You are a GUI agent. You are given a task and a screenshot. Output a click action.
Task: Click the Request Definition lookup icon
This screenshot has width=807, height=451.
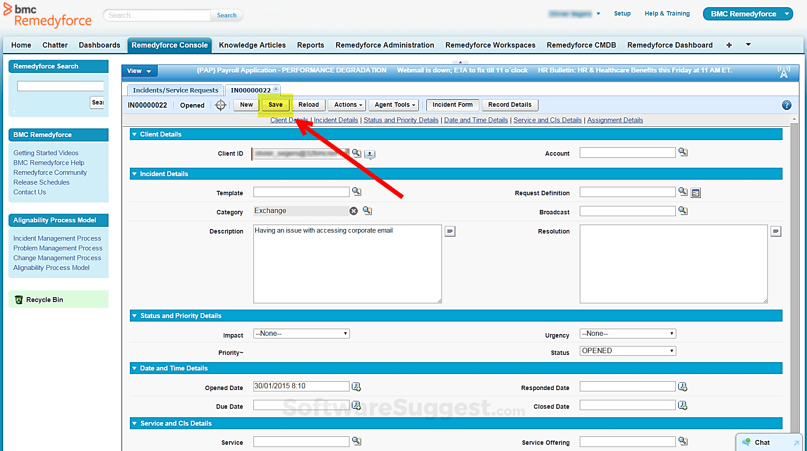[683, 191]
